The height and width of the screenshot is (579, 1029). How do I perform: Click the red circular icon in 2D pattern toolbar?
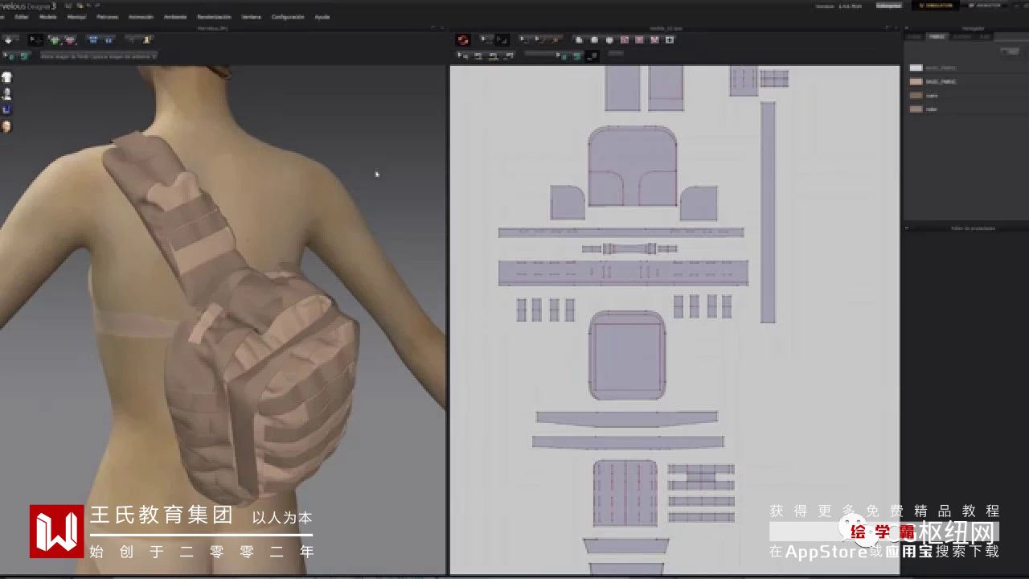click(x=463, y=39)
